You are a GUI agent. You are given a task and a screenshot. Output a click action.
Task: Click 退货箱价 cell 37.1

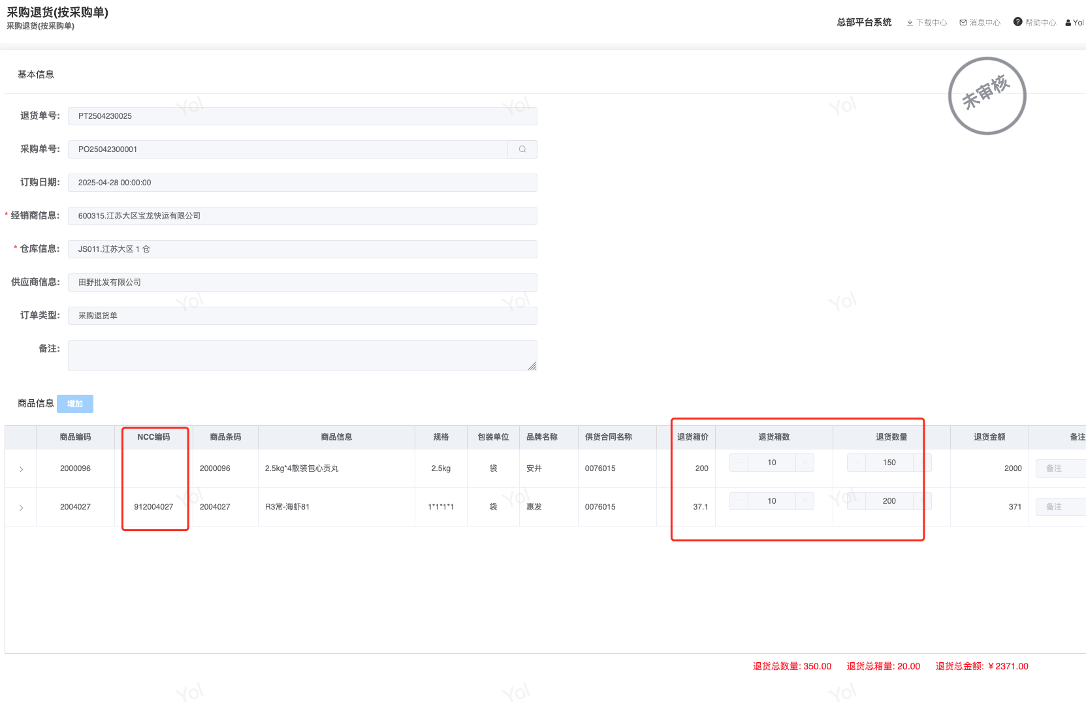pyautogui.click(x=701, y=507)
